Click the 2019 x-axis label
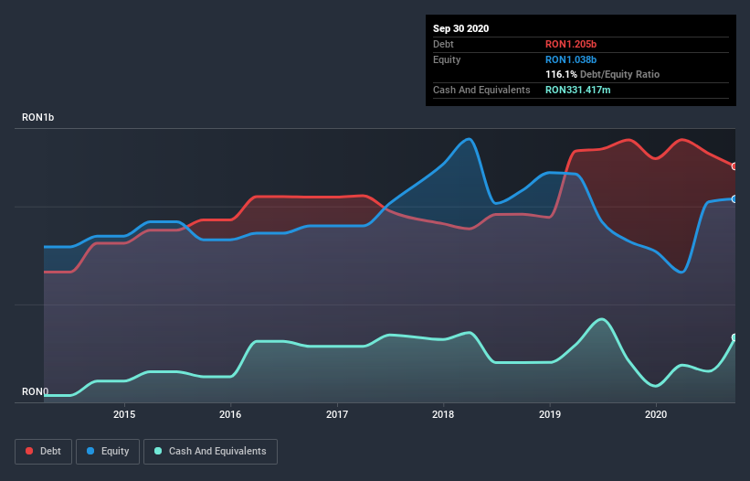 pyautogui.click(x=550, y=414)
